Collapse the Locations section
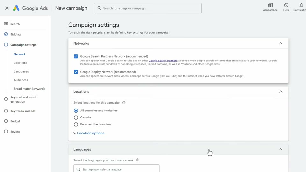306x172 pixels. (x=280, y=92)
